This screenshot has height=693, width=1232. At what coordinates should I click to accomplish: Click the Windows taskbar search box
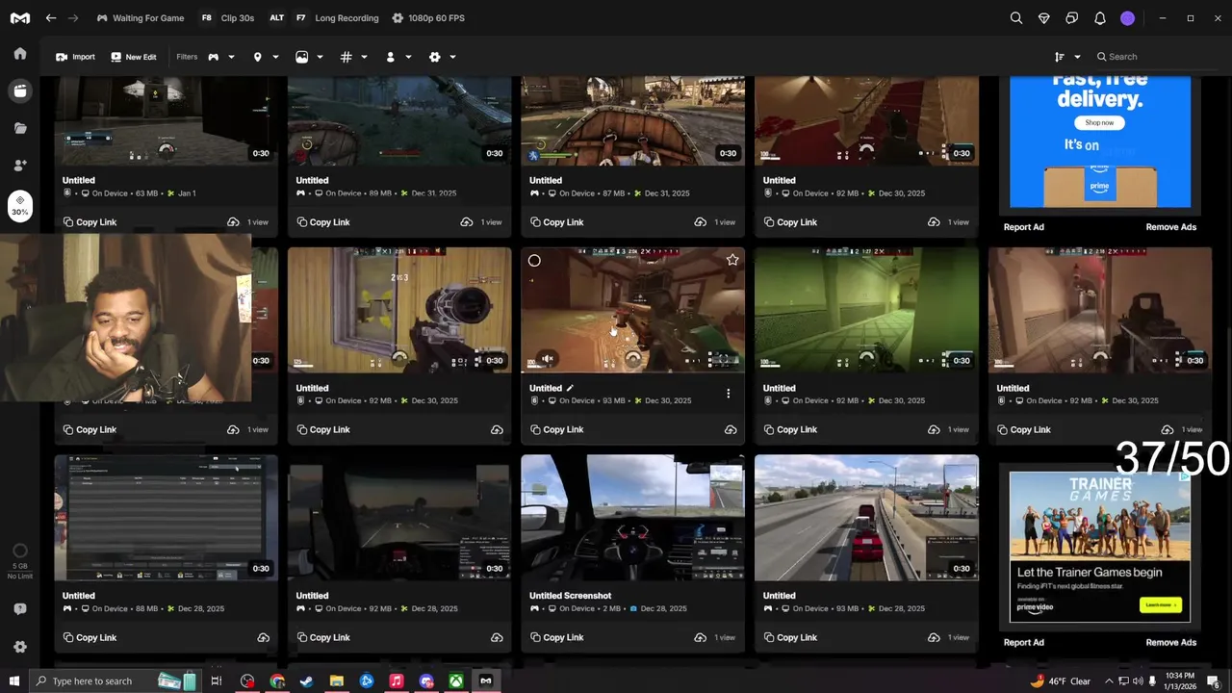pos(115,680)
